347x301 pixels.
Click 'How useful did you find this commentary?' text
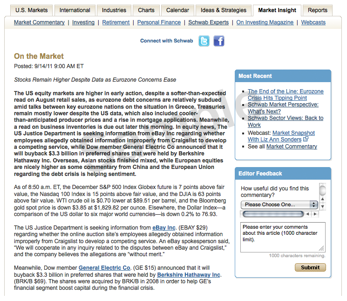[275, 192]
